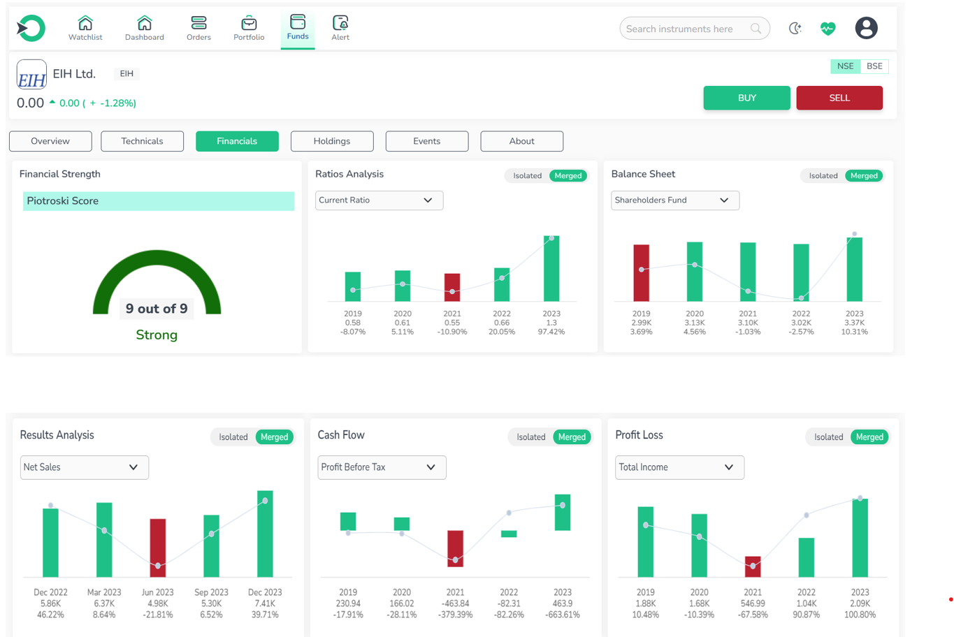
Task: Select the Financials tab
Action: click(x=237, y=141)
